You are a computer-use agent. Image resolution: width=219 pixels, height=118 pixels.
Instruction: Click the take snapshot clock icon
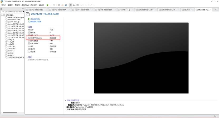pyautogui.click(x=59, y=5)
